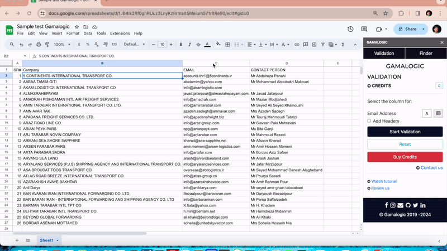Open version history clock icon
447x251 pixels.
point(350,29)
